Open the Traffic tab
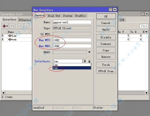 click(x=80, y=16)
